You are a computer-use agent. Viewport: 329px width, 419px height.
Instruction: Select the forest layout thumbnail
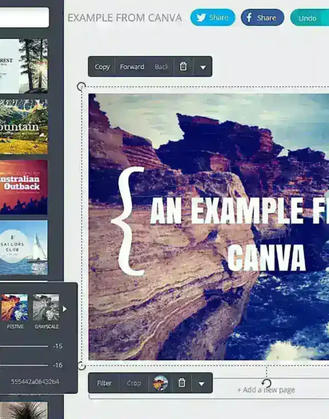(x=24, y=66)
